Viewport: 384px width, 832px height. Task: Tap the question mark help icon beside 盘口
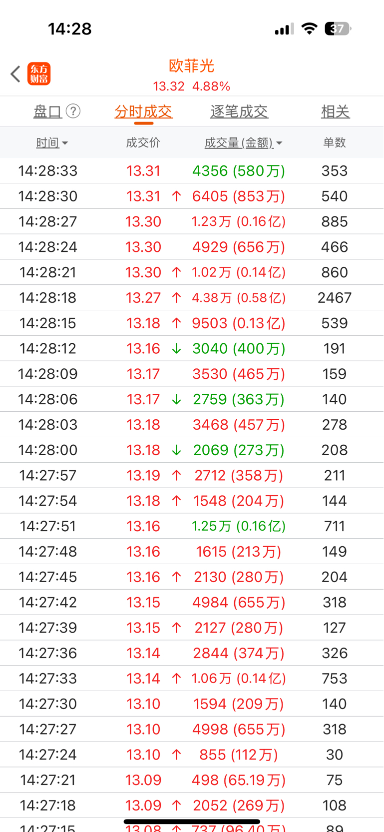(x=73, y=111)
